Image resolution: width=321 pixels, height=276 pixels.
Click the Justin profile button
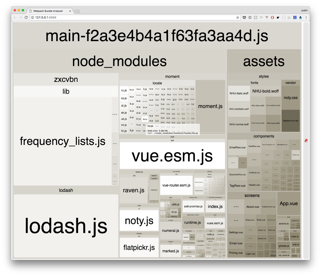coord(304,10)
